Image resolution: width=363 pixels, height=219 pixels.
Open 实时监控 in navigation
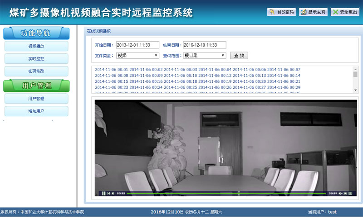coord(36,59)
